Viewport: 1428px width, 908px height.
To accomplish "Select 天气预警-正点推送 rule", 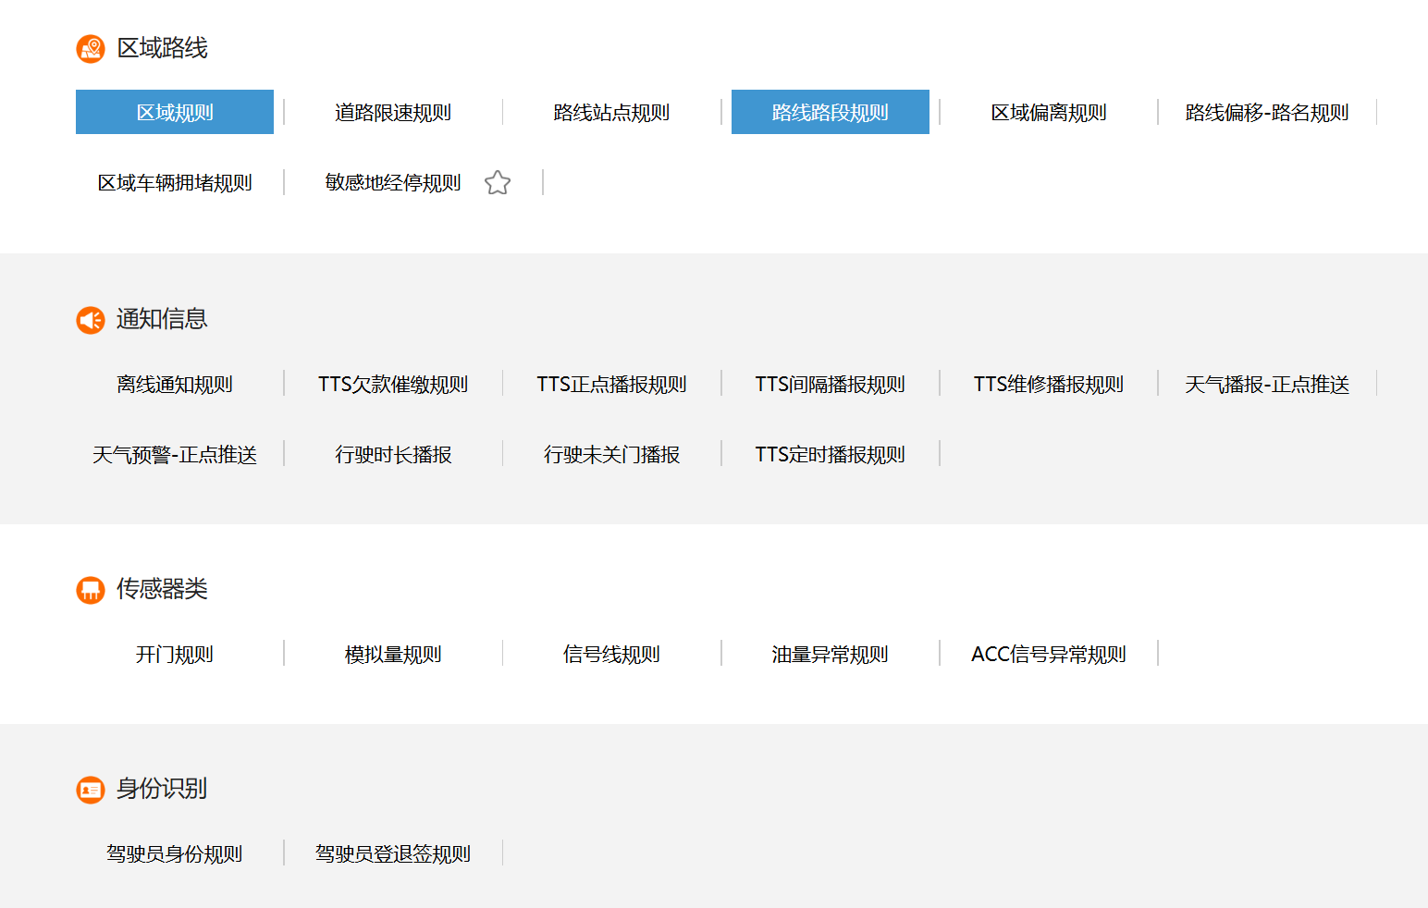I will click(x=175, y=455).
